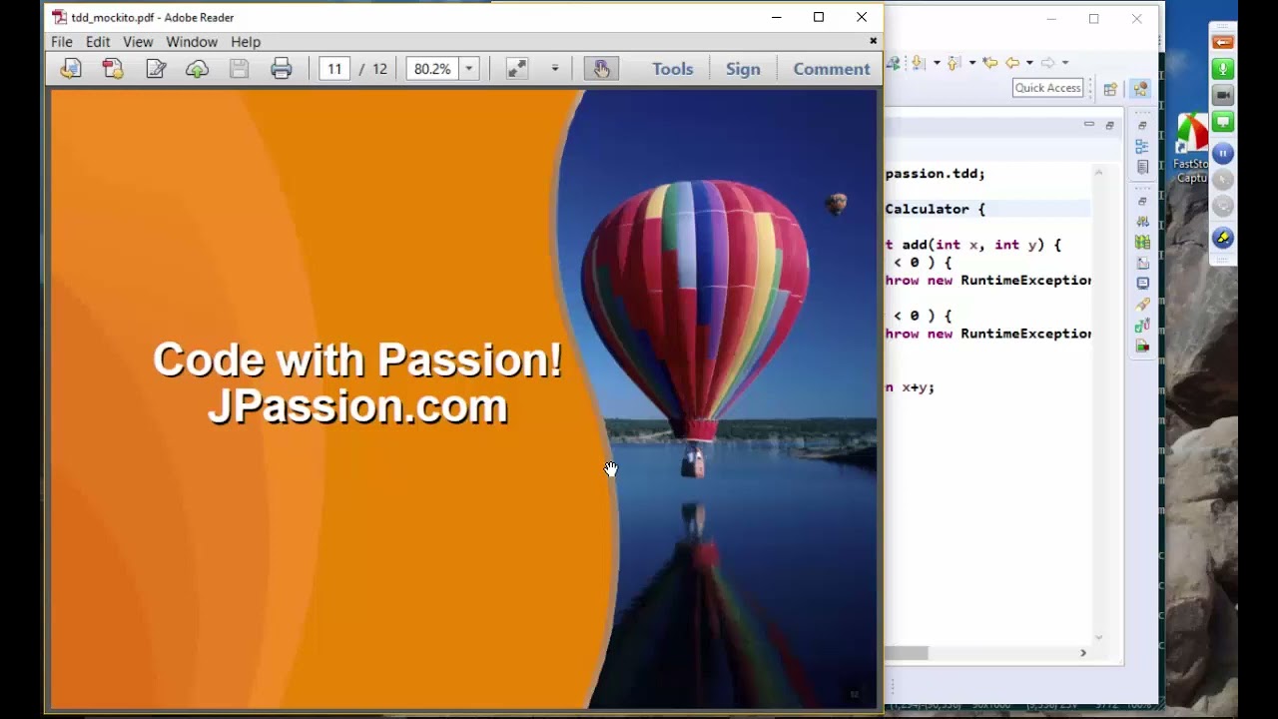1278x719 pixels.
Task: Click the Next Annotation icon in Eclipse toolbar
Action: pos(919,63)
